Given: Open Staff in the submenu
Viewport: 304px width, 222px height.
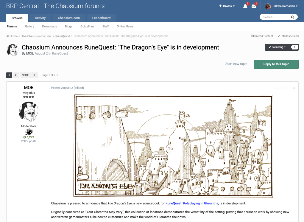Looking at the screenshot, I should 105,27.
